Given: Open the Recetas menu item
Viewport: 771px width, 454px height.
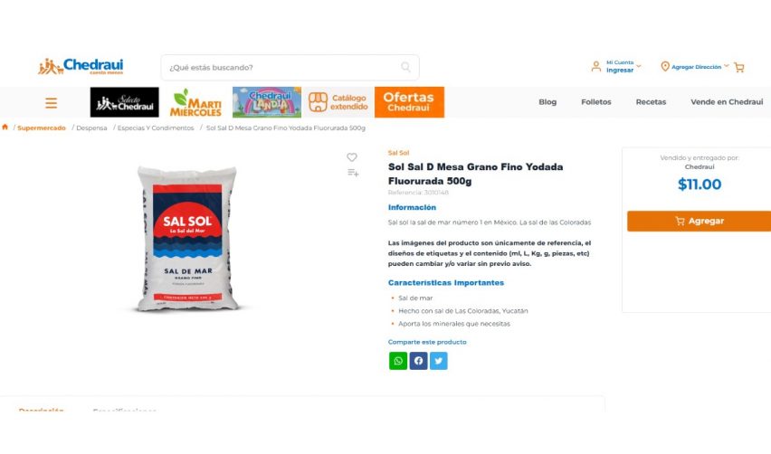Looking at the screenshot, I should (x=651, y=101).
